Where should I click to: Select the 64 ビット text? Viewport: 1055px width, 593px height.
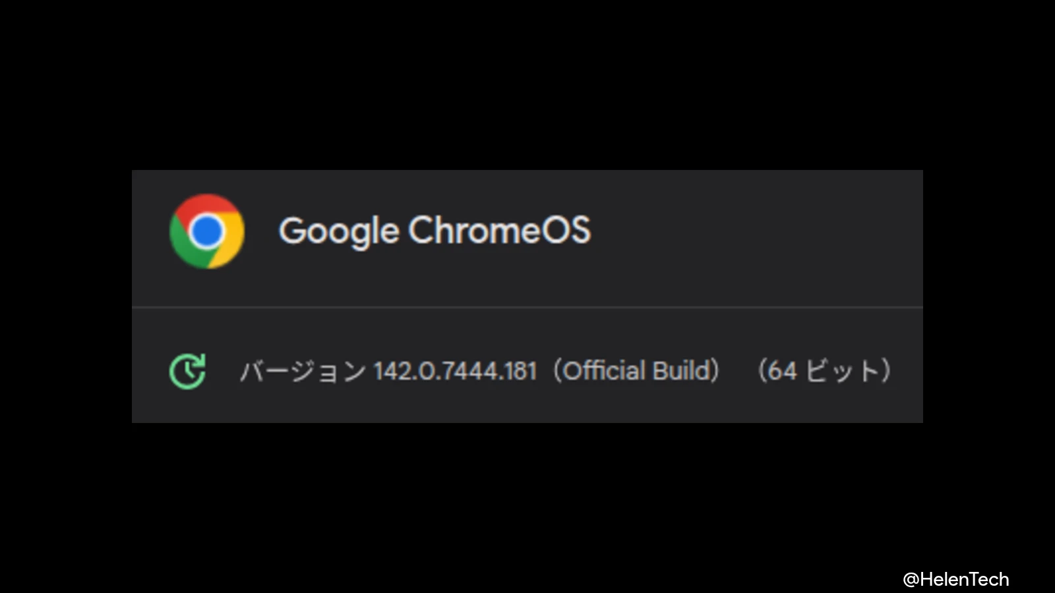pyautogui.click(x=824, y=370)
